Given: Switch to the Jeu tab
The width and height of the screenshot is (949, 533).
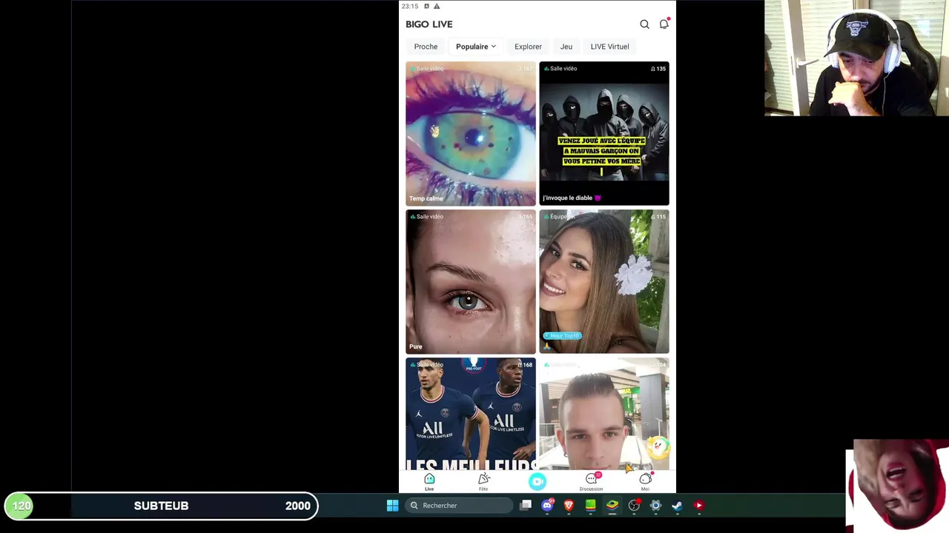Looking at the screenshot, I should pos(566,47).
